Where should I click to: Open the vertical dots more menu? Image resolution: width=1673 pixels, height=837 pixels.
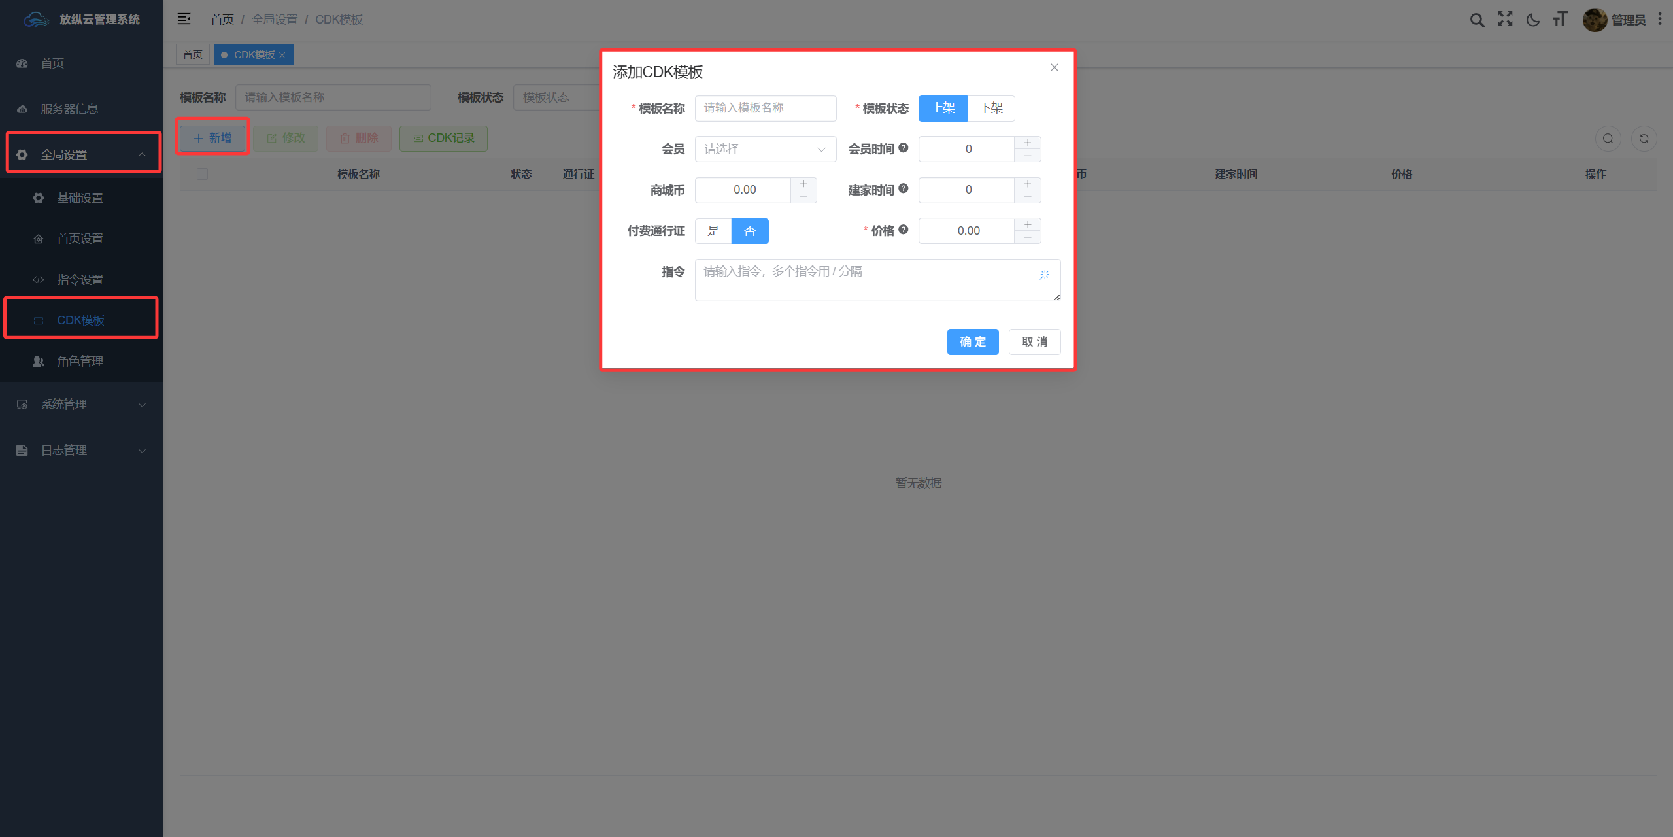[x=1660, y=20]
